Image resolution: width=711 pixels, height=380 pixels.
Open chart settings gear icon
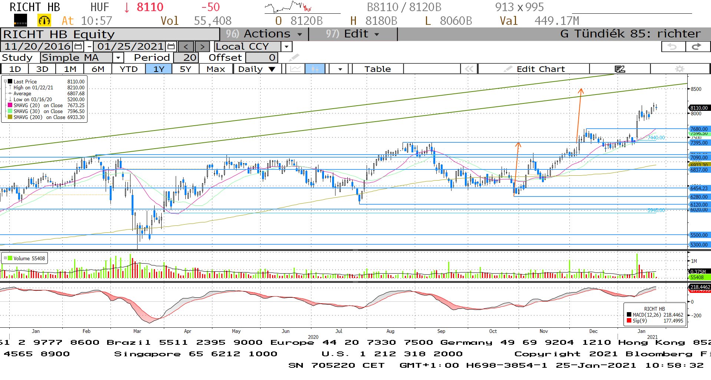click(x=679, y=69)
